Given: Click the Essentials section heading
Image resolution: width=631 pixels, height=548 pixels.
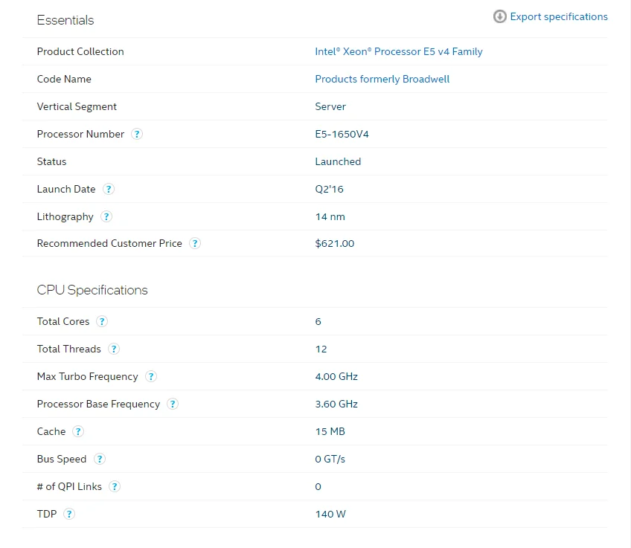Looking at the screenshot, I should 65,20.
